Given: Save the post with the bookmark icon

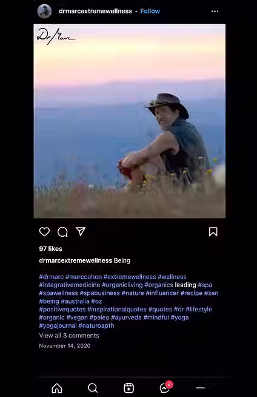Looking at the screenshot, I should (213, 232).
